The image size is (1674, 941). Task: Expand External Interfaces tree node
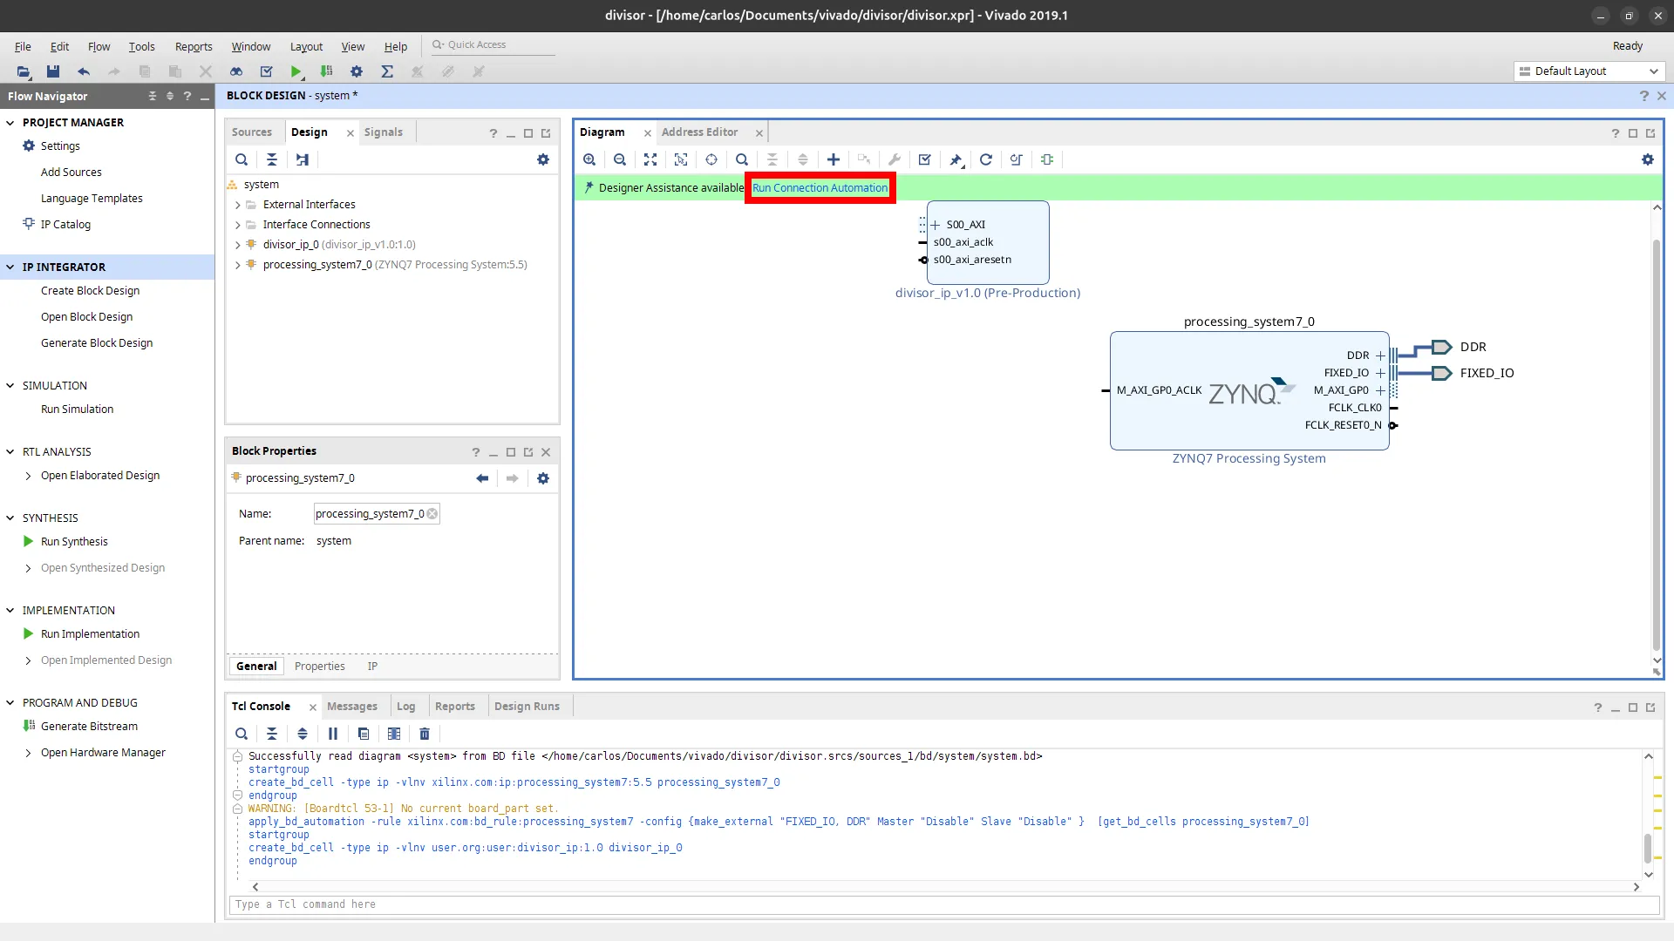click(x=237, y=205)
